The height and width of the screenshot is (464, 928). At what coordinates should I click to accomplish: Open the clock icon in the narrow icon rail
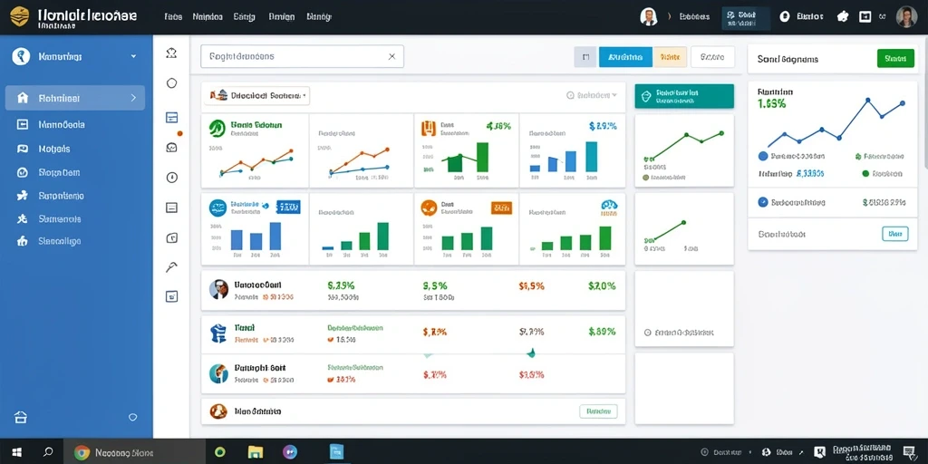(171, 177)
